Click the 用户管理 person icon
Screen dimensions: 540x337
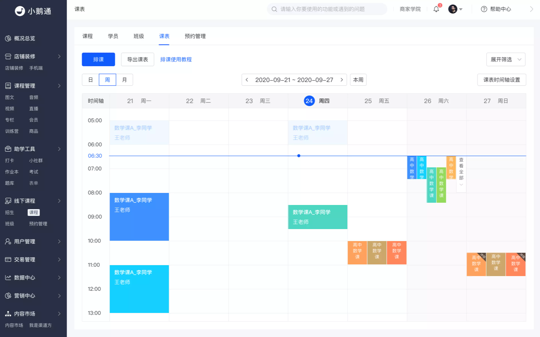(x=8, y=241)
